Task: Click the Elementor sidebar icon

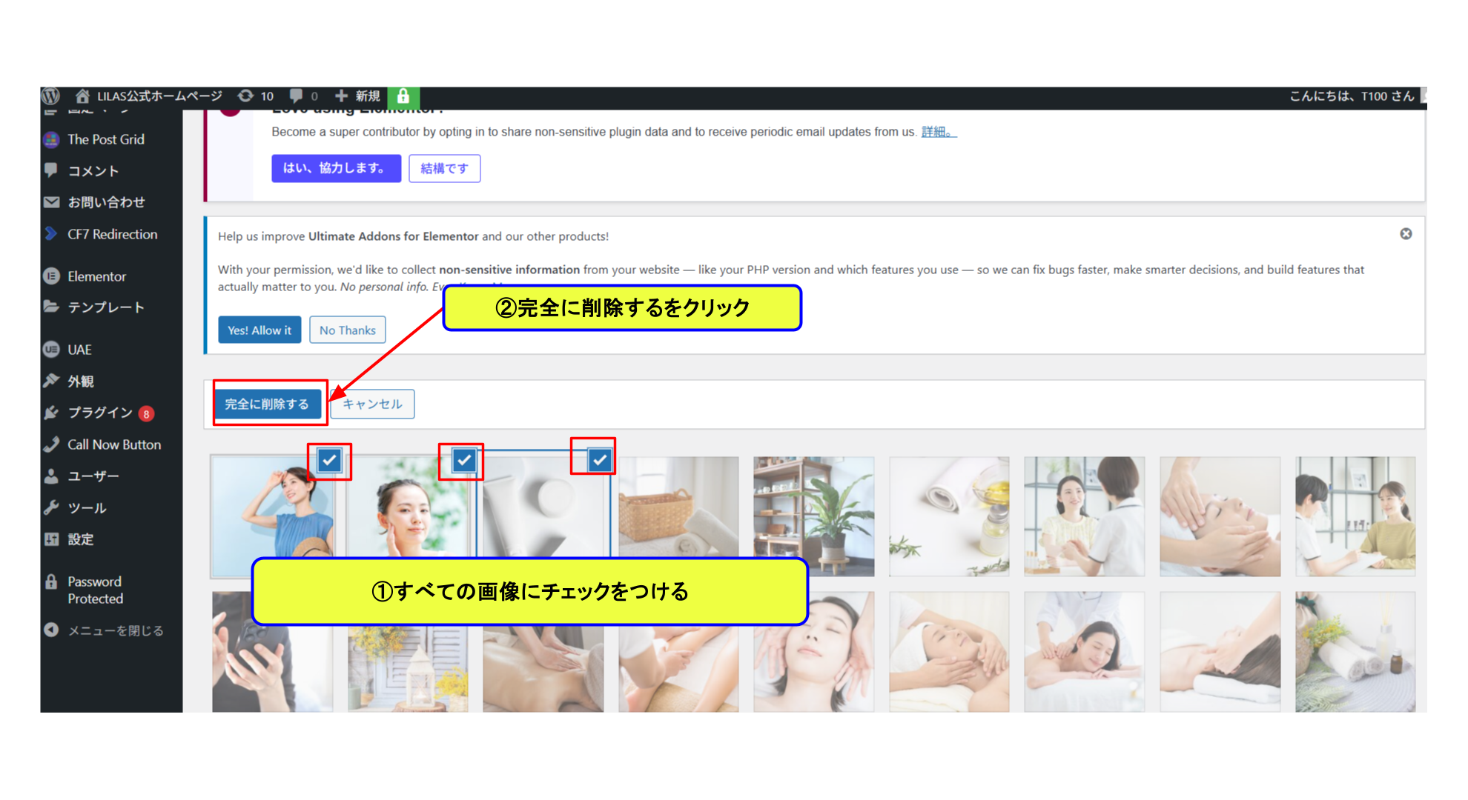Action: pyautogui.click(x=51, y=276)
